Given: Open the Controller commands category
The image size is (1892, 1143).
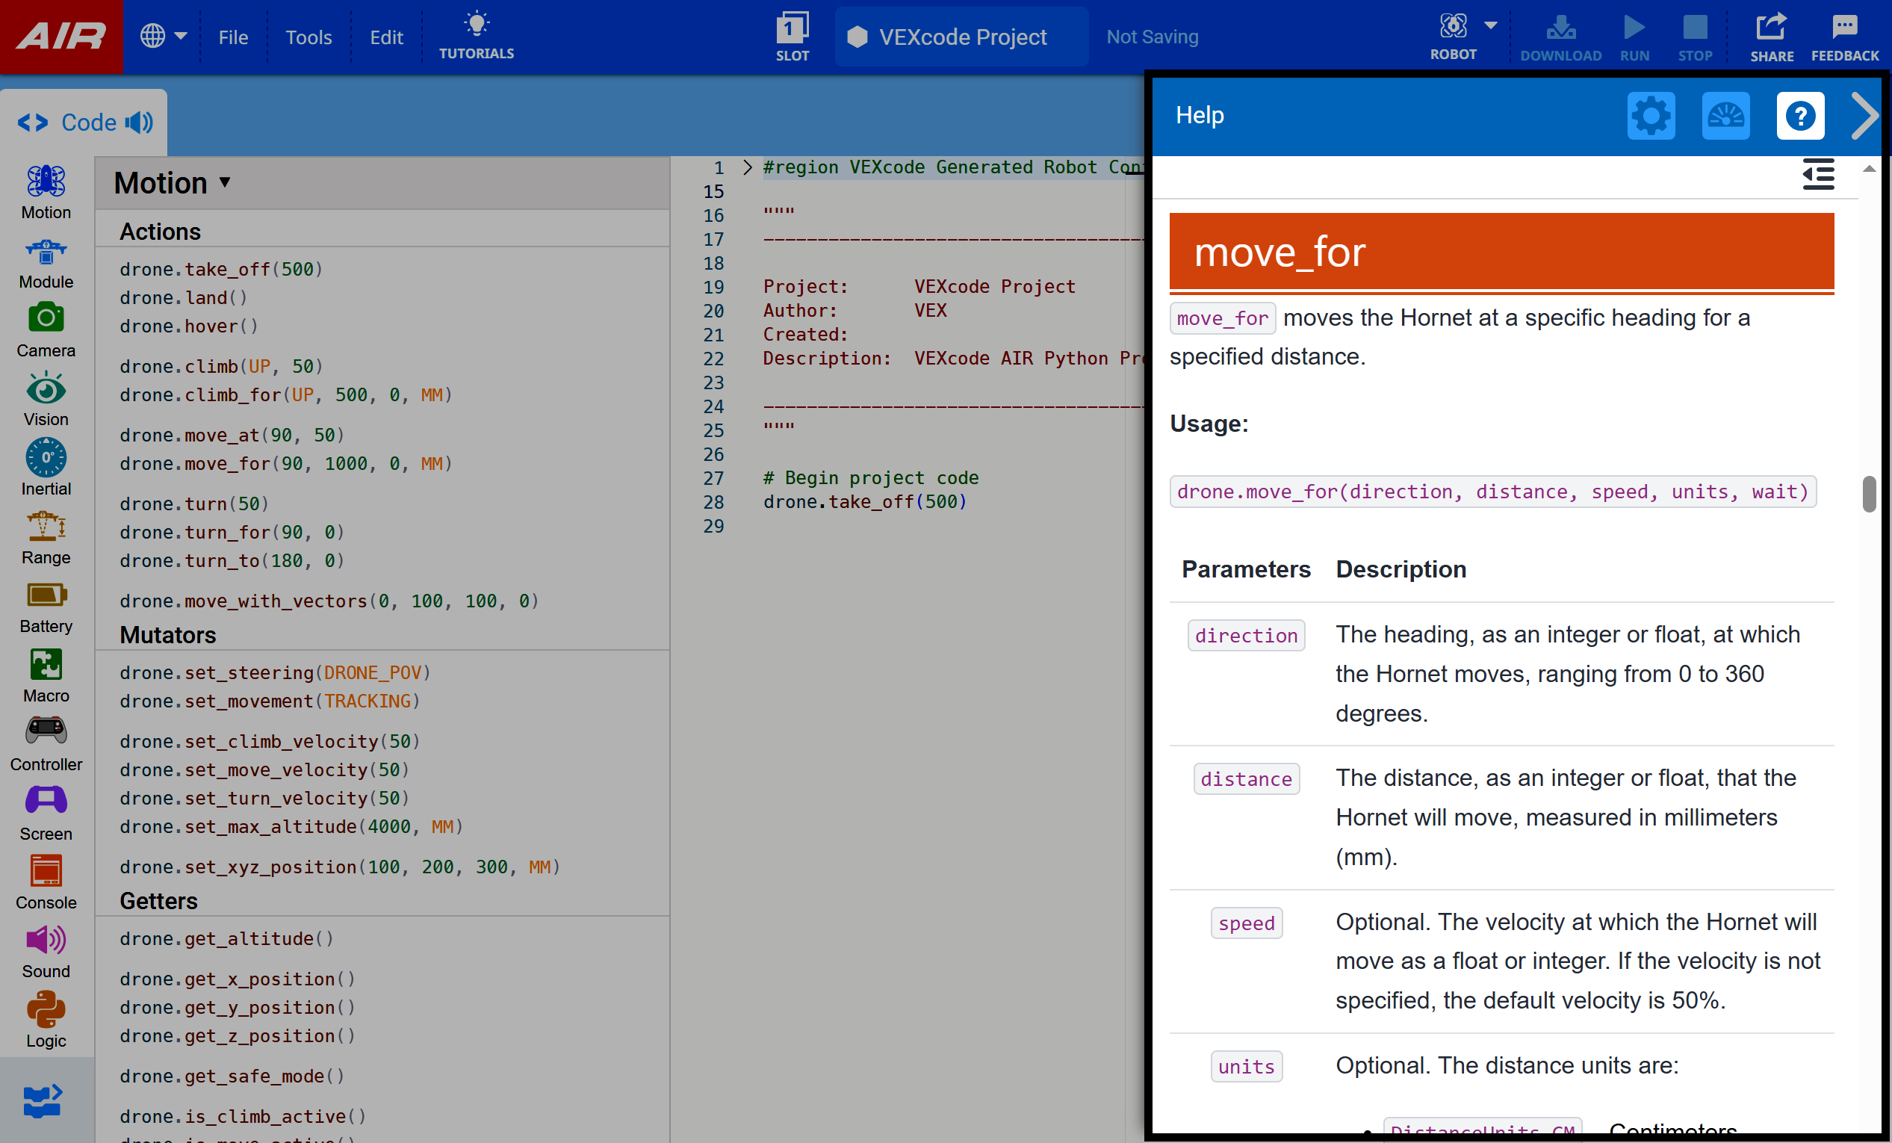Looking at the screenshot, I should (x=46, y=732).
